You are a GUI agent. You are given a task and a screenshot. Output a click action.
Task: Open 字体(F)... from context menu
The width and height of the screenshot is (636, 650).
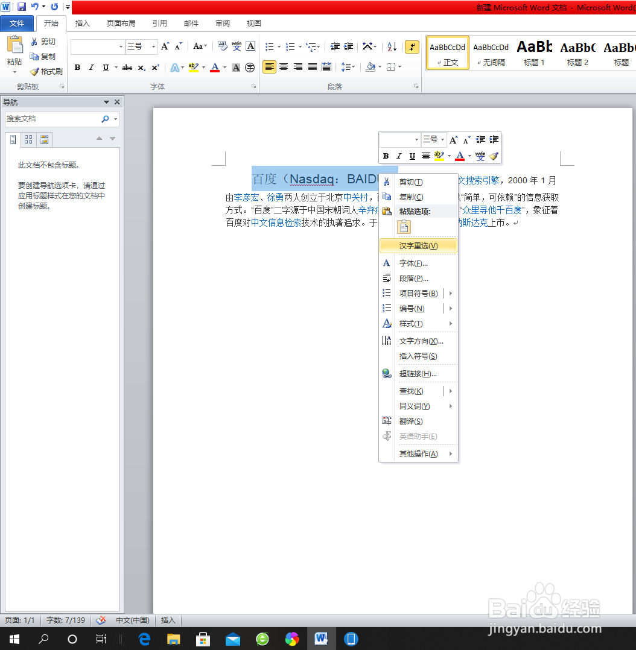click(x=418, y=263)
